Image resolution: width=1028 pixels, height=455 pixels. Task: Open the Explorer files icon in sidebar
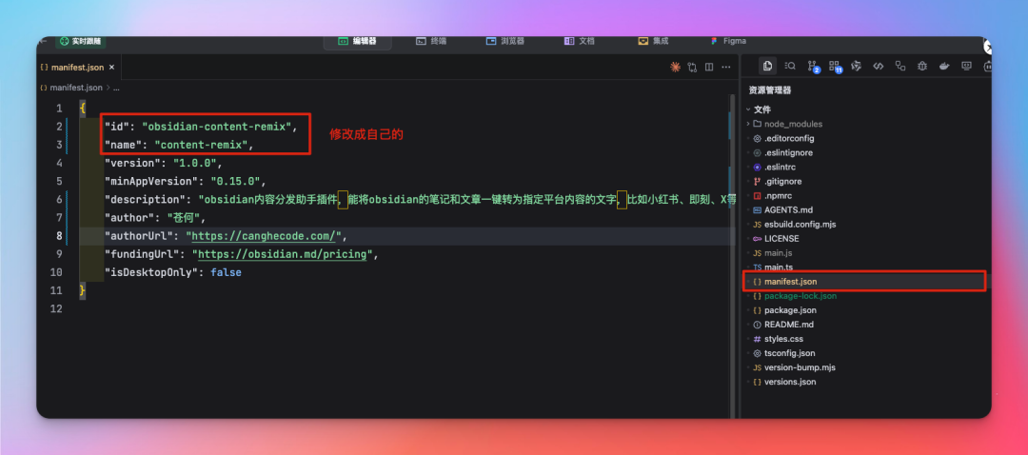768,66
